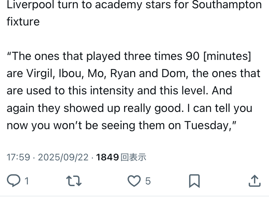Repost this post using the retweet arrows
The width and height of the screenshot is (269, 202).
74,181
